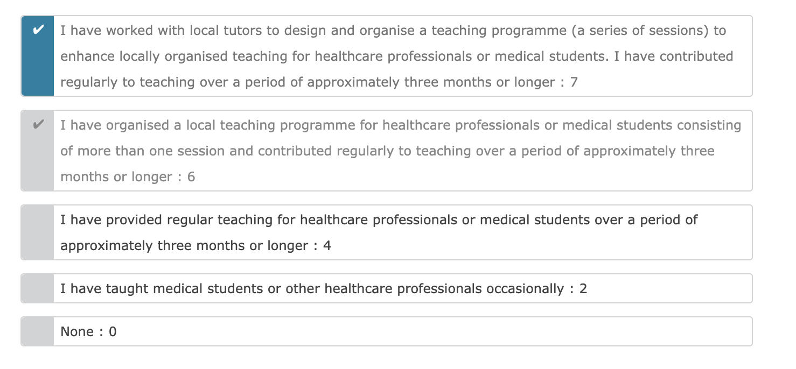This screenshot has width=796, height=369.
Task: Click the grey checkmark icon of the second option
Action: pyautogui.click(x=38, y=125)
